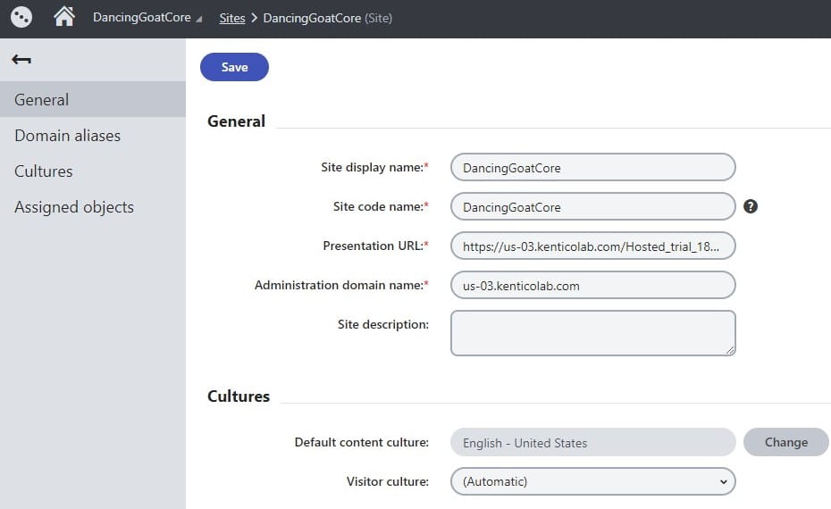Viewport: 831px width, 509px height.
Task: Open the General tab in sidebar
Action: (93, 100)
